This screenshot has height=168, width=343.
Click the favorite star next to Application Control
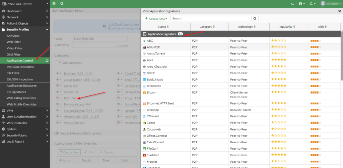[x=47, y=61]
